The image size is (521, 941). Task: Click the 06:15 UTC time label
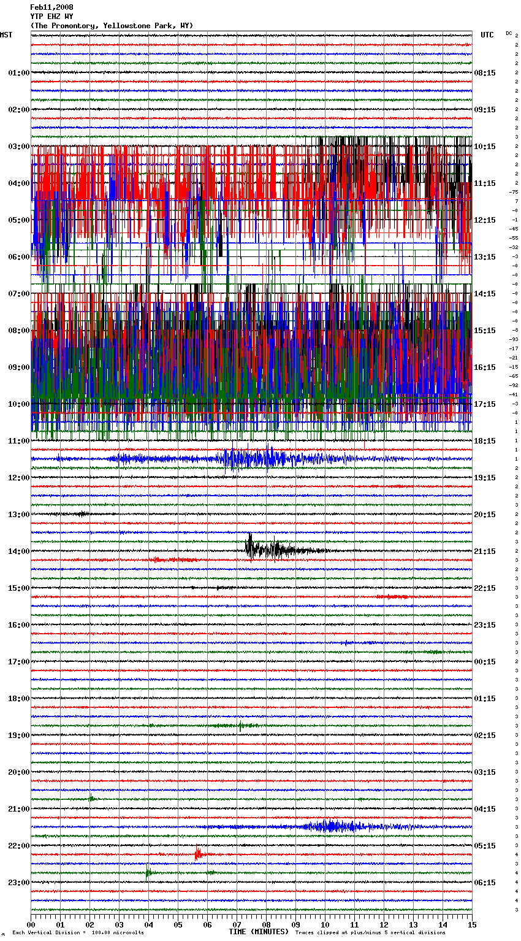click(x=485, y=883)
